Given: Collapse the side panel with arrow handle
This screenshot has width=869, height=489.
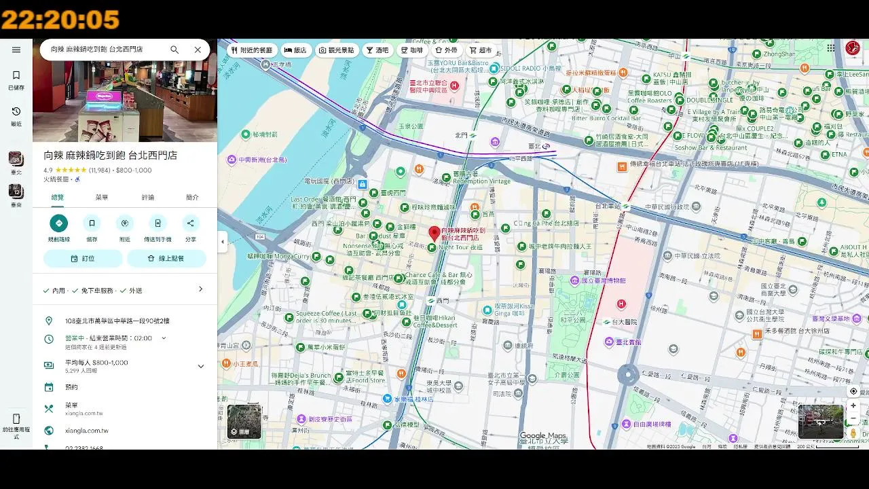Looking at the screenshot, I should (x=222, y=241).
